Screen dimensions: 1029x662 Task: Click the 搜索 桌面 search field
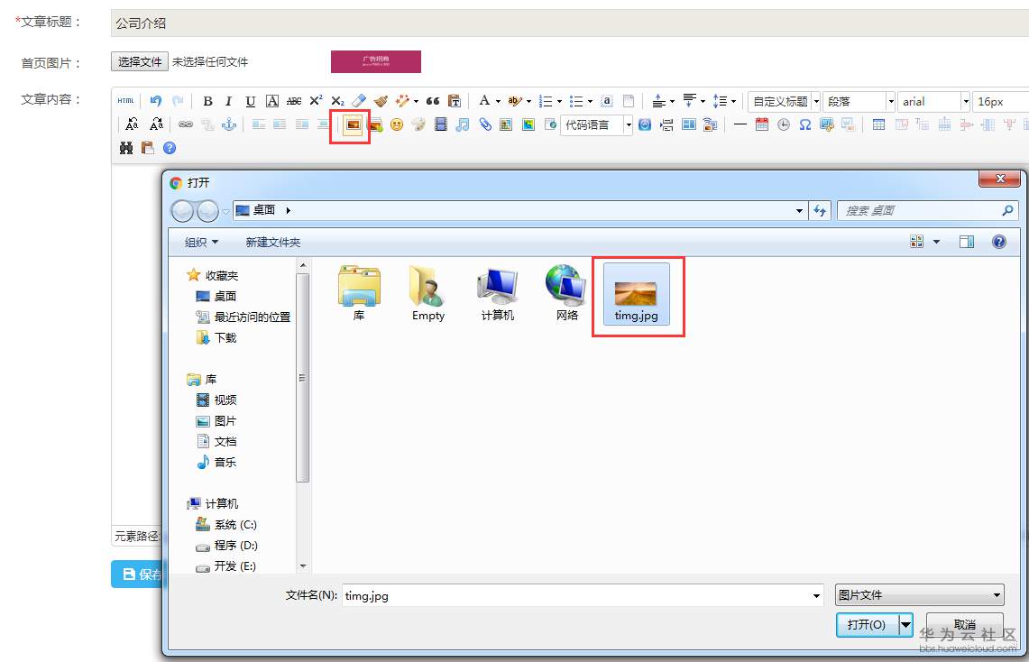tap(928, 211)
